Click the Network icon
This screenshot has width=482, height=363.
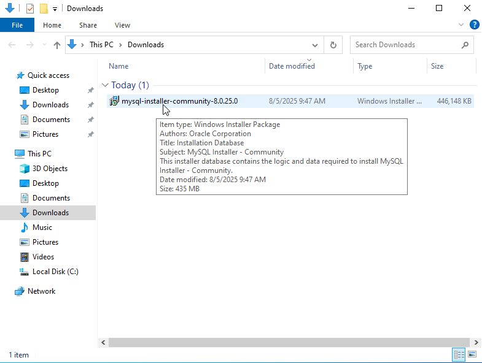20,291
